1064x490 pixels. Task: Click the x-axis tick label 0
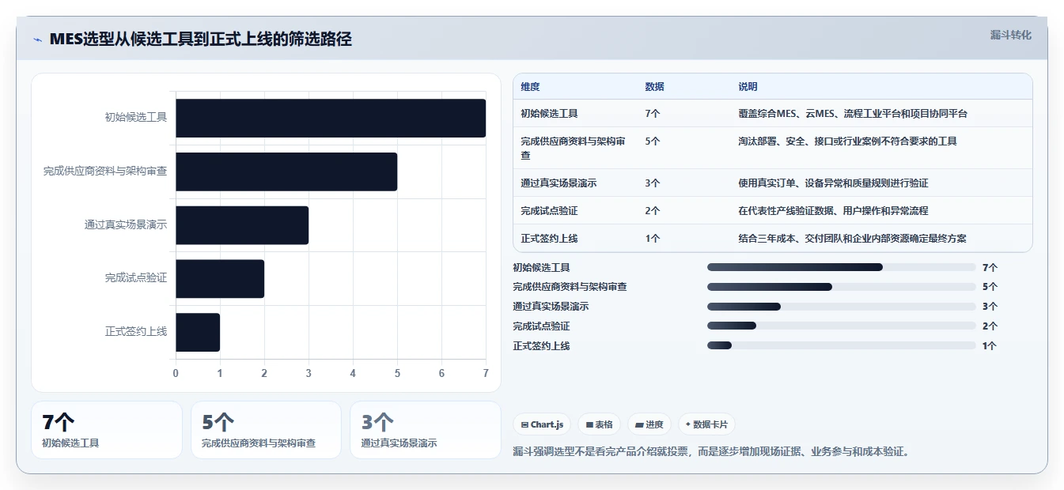(176, 373)
